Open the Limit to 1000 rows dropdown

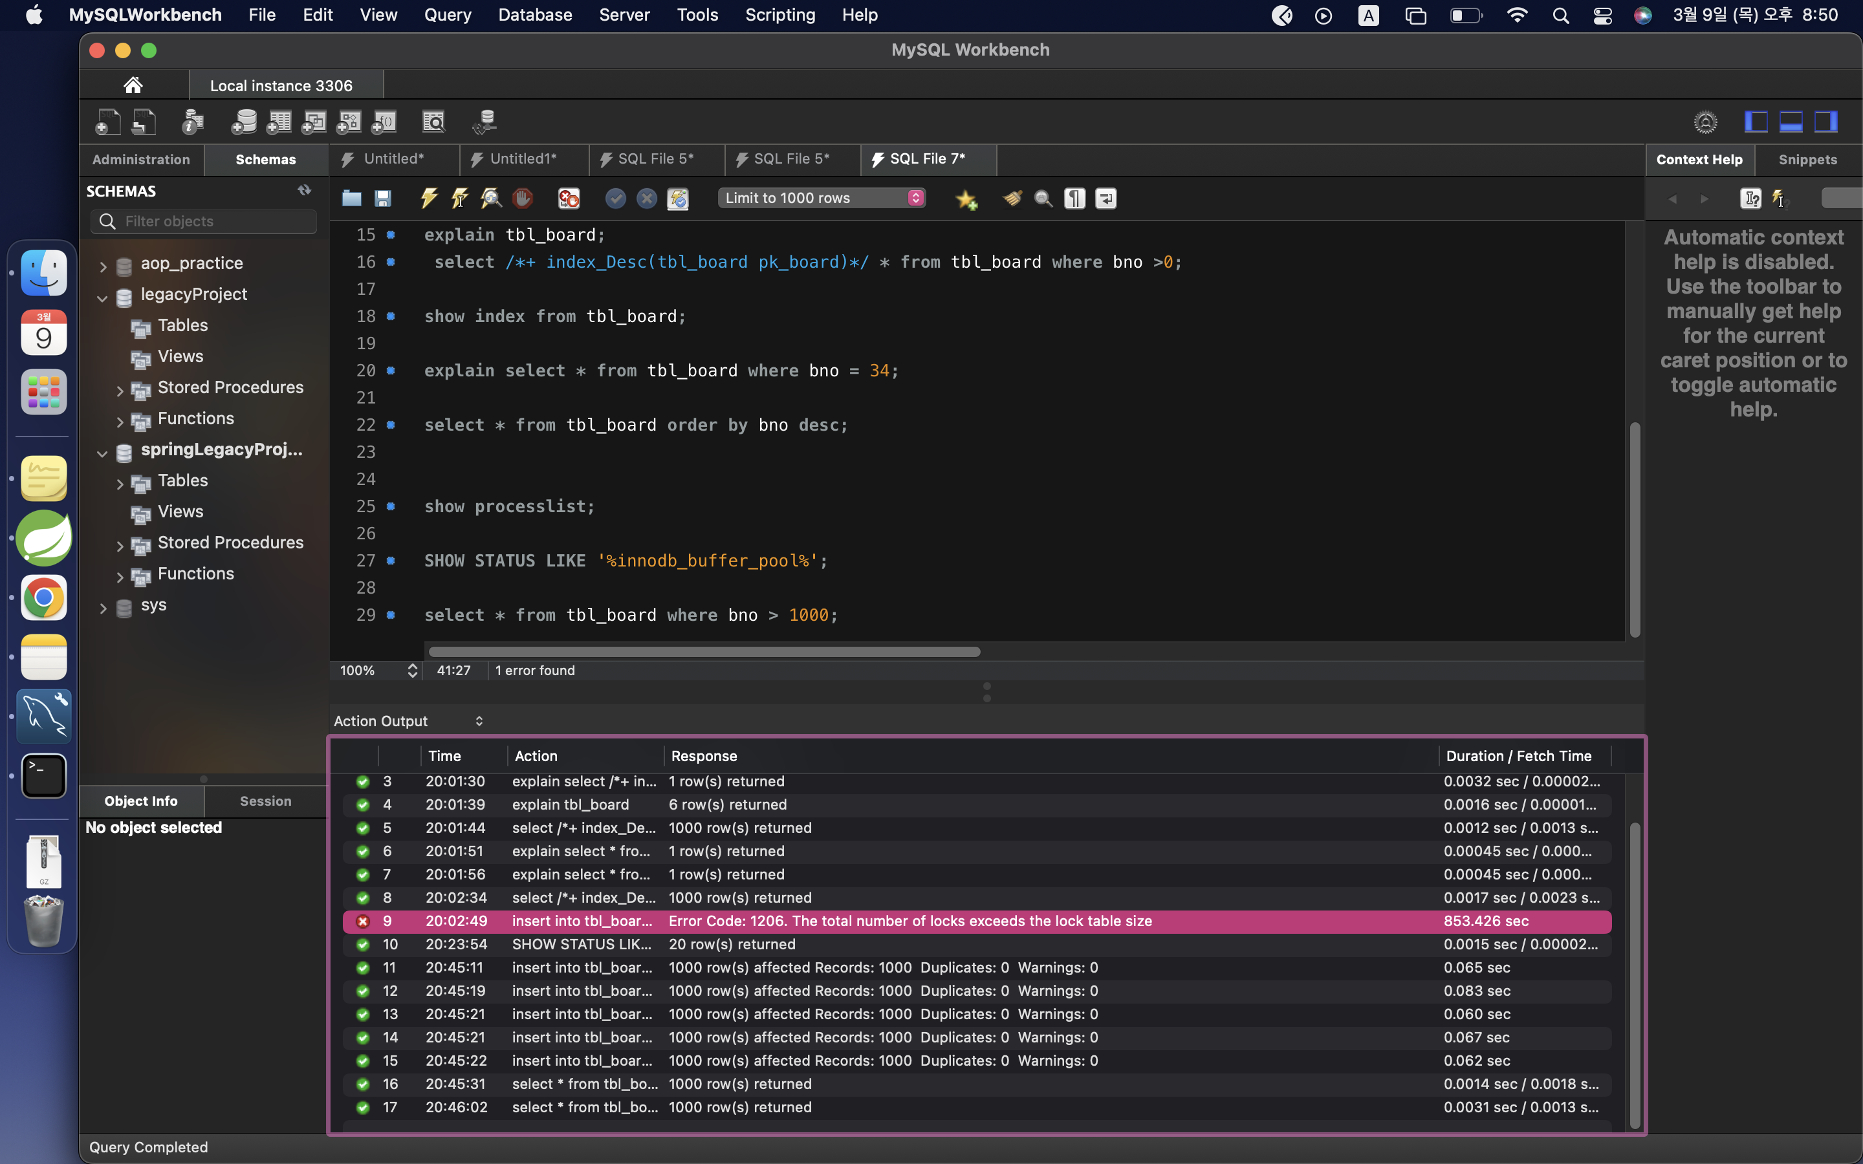pyautogui.click(x=822, y=199)
